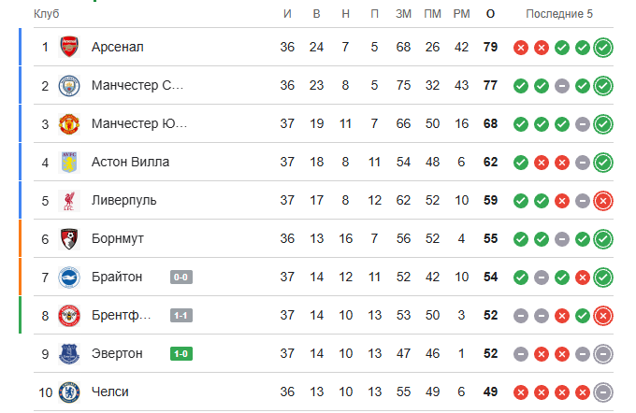Click the Manchester City crest icon

click(x=69, y=86)
